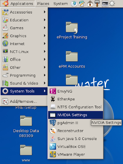Viewport: 123px width, 164px height.
Task: Choose Programming menu category
Action: pyautogui.click(x=24, y=75)
